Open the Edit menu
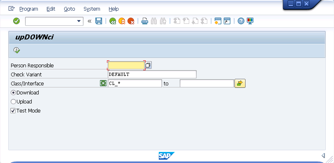This screenshot has height=163, width=334. (51, 9)
